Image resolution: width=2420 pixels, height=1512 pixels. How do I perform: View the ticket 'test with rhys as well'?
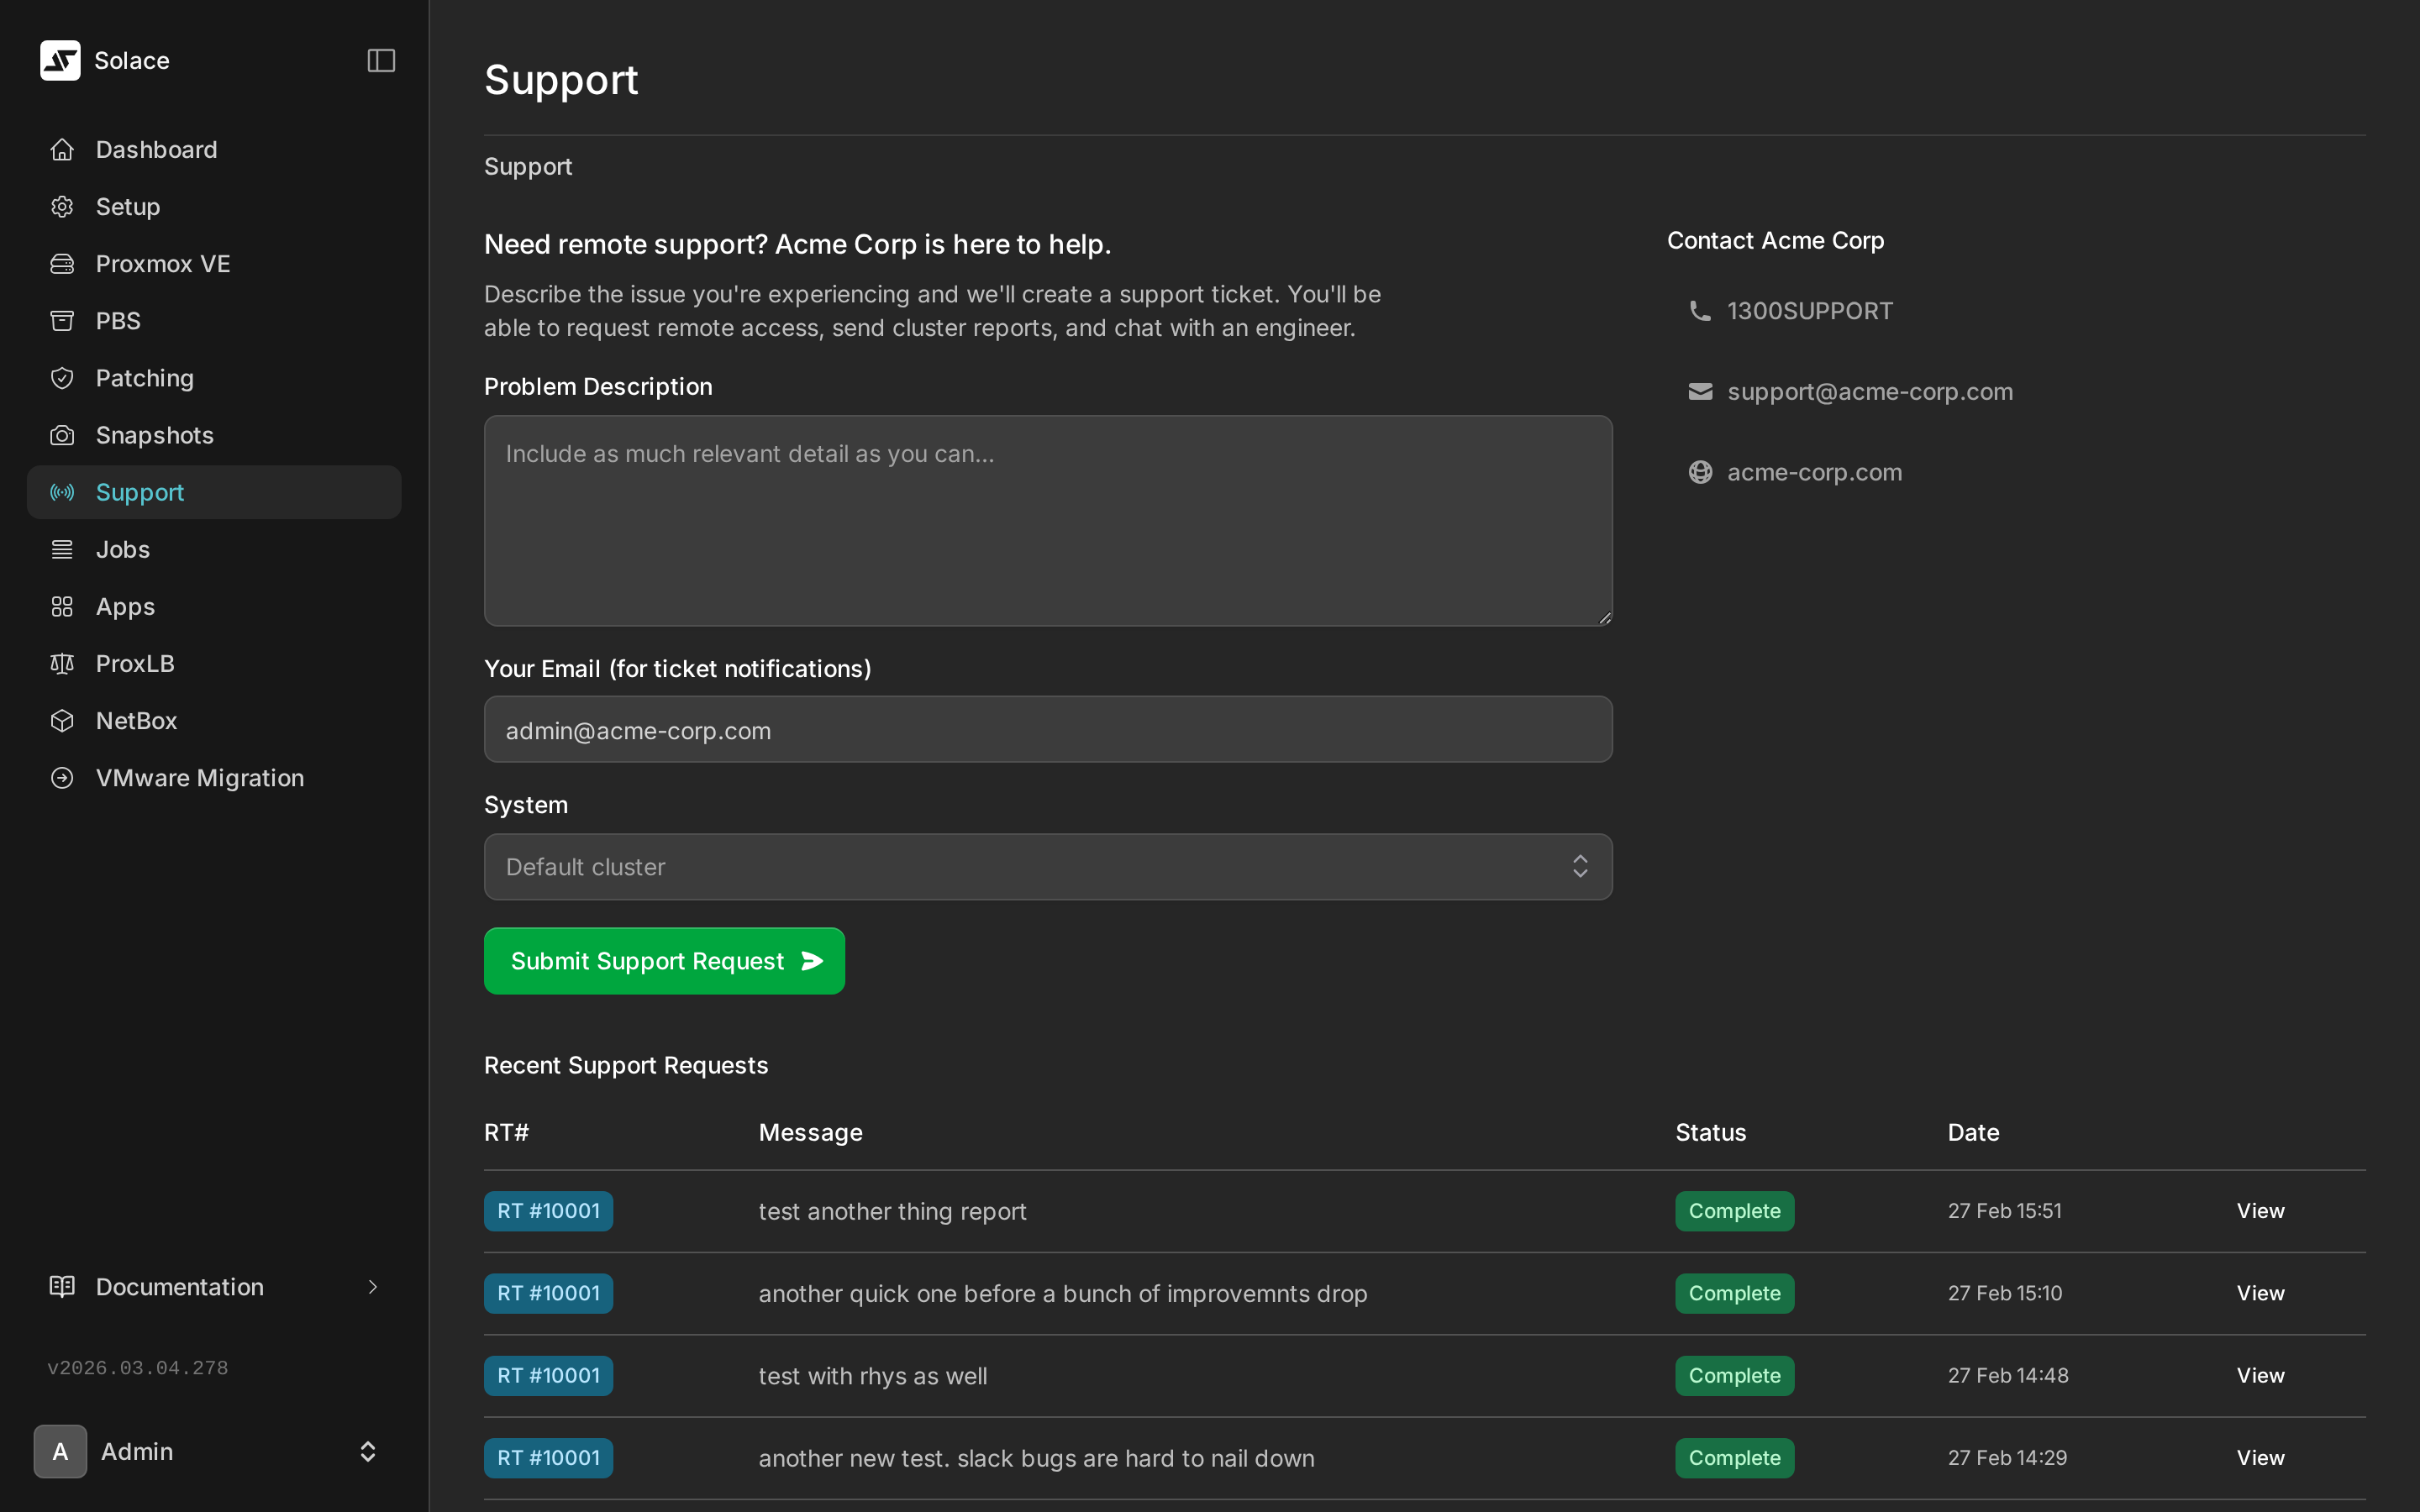click(2260, 1374)
